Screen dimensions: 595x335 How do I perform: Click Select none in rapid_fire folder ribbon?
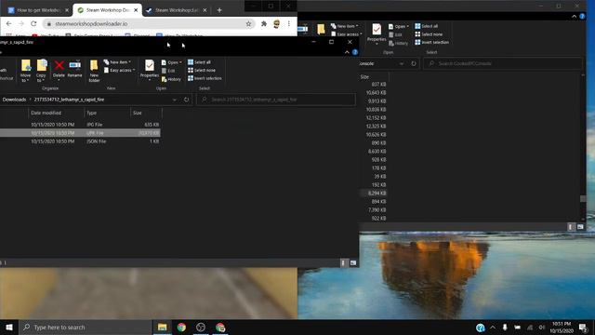(202, 71)
